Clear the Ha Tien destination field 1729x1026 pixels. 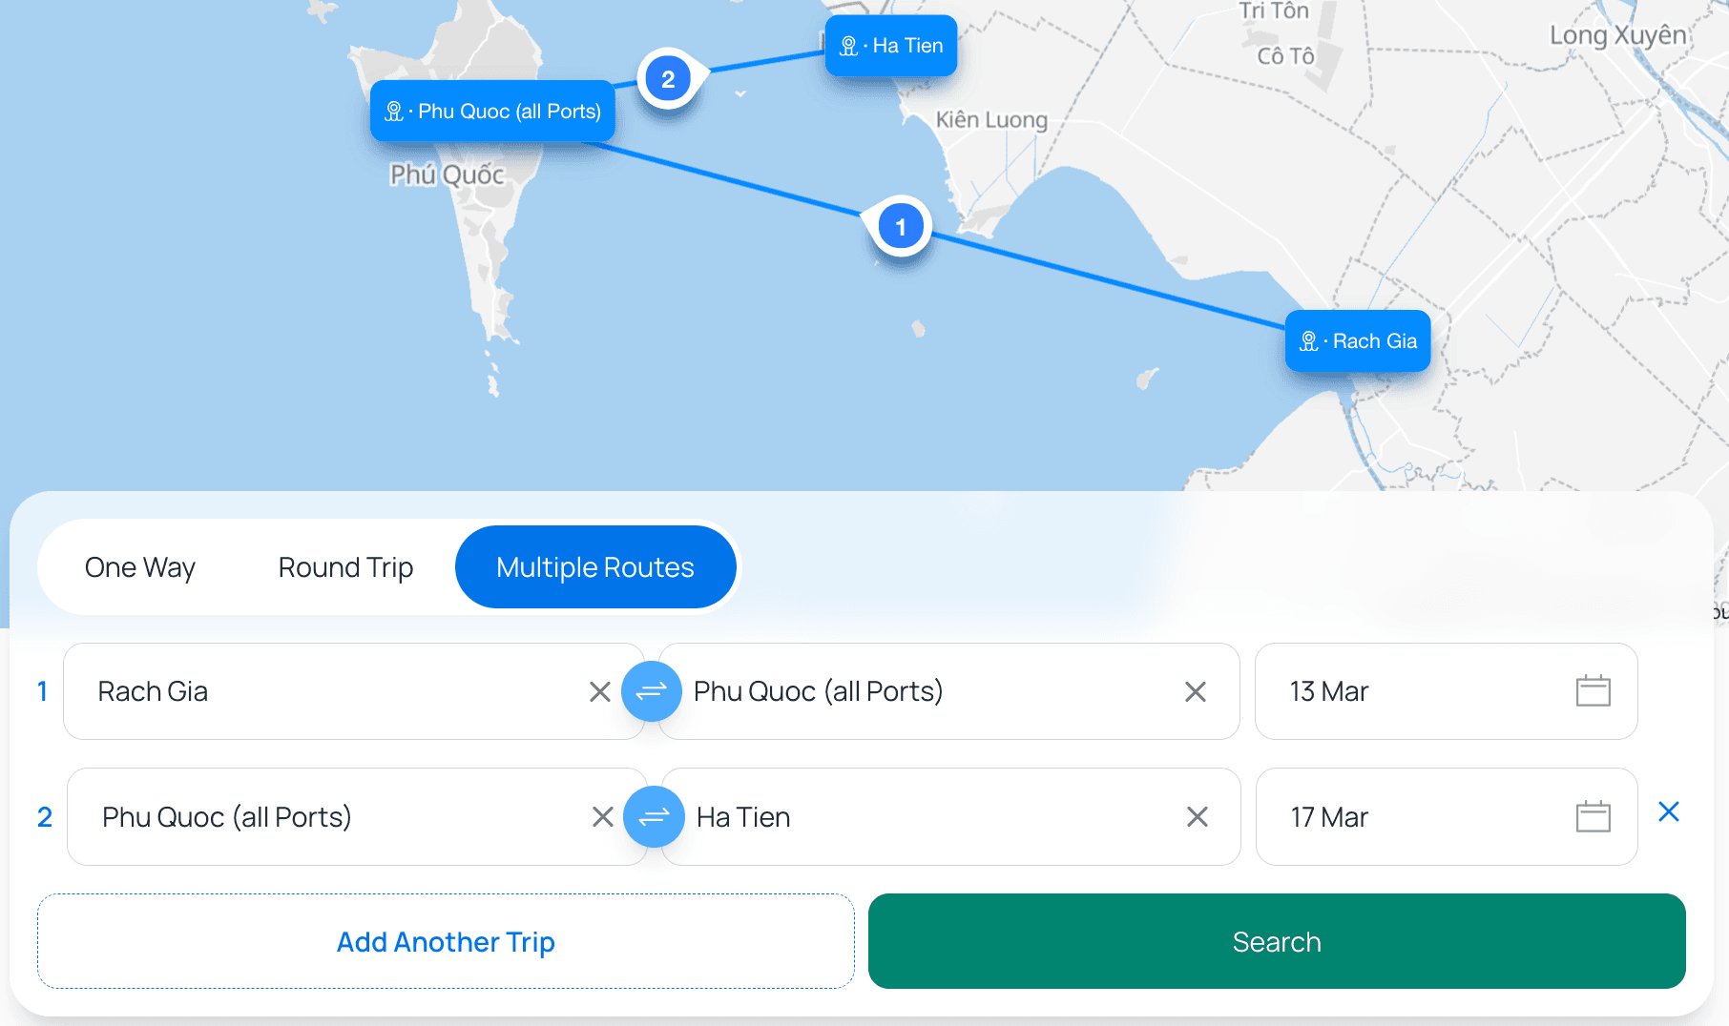(x=1196, y=817)
